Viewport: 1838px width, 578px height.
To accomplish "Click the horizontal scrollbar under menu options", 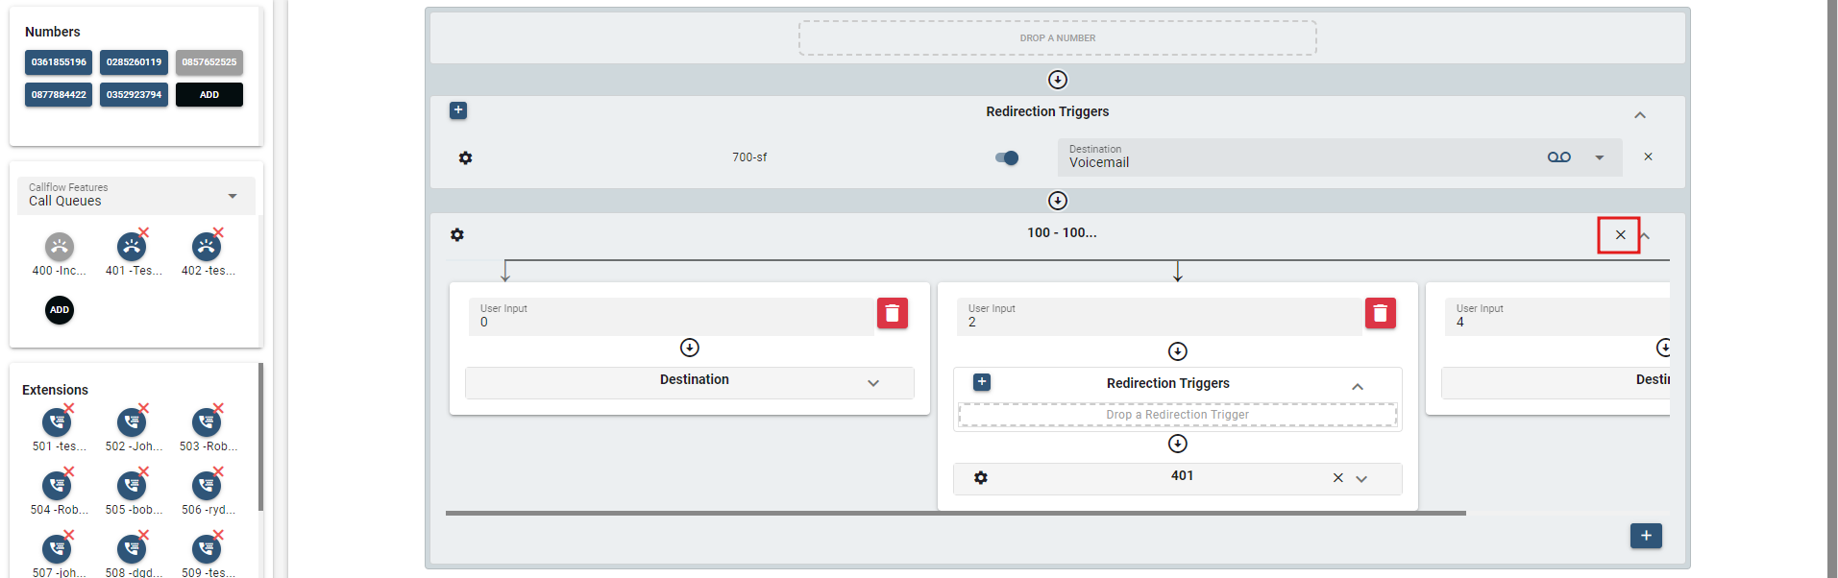I will point(955,514).
